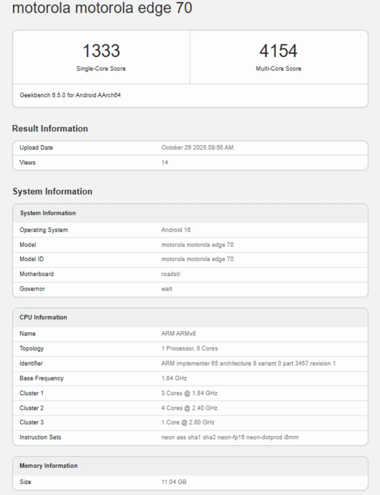Click the 'Multi-Core Score' label
The image size is (380, 495).
pos(279,69)
